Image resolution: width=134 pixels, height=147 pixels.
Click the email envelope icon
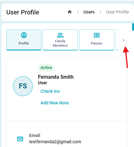[20, 139]
